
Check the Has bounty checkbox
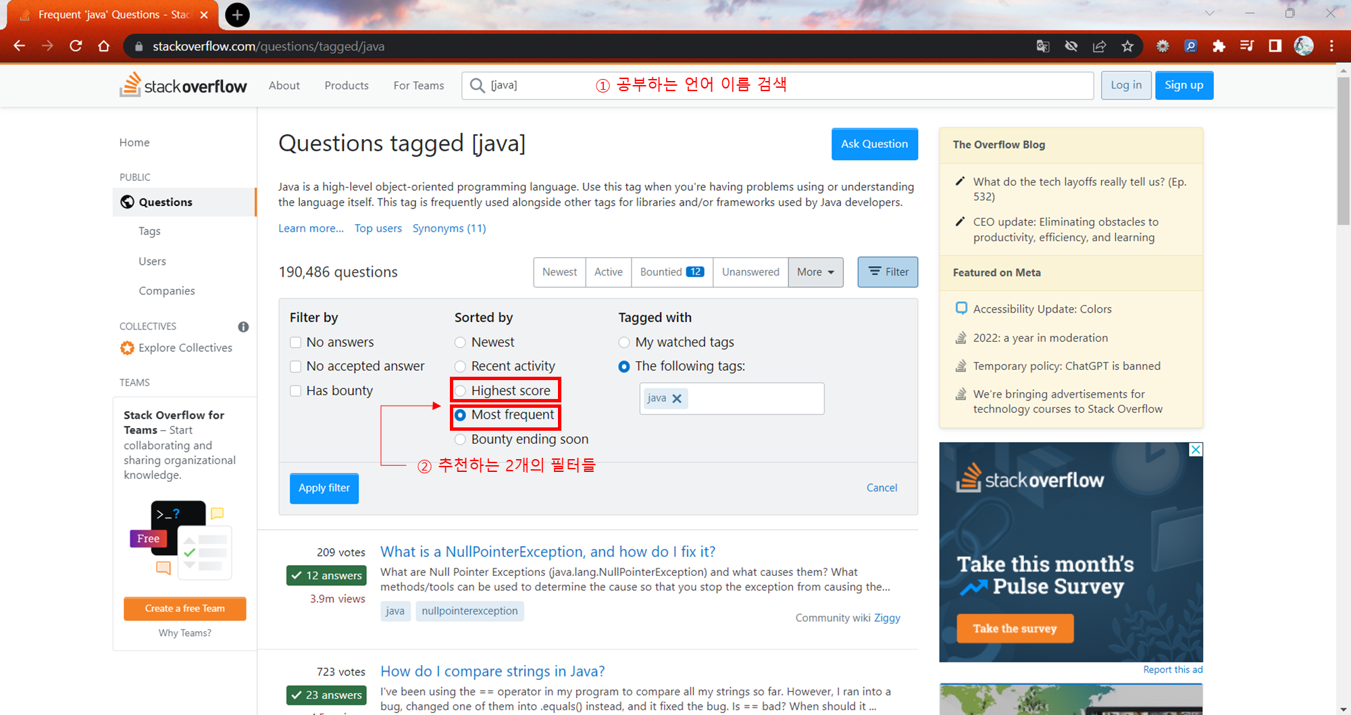tap(295, 391)
